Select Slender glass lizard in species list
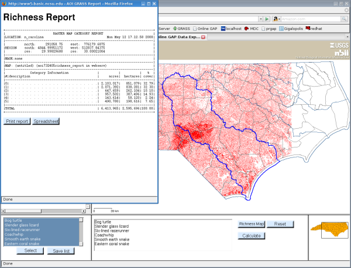The image size is (351, 268). 41,225
